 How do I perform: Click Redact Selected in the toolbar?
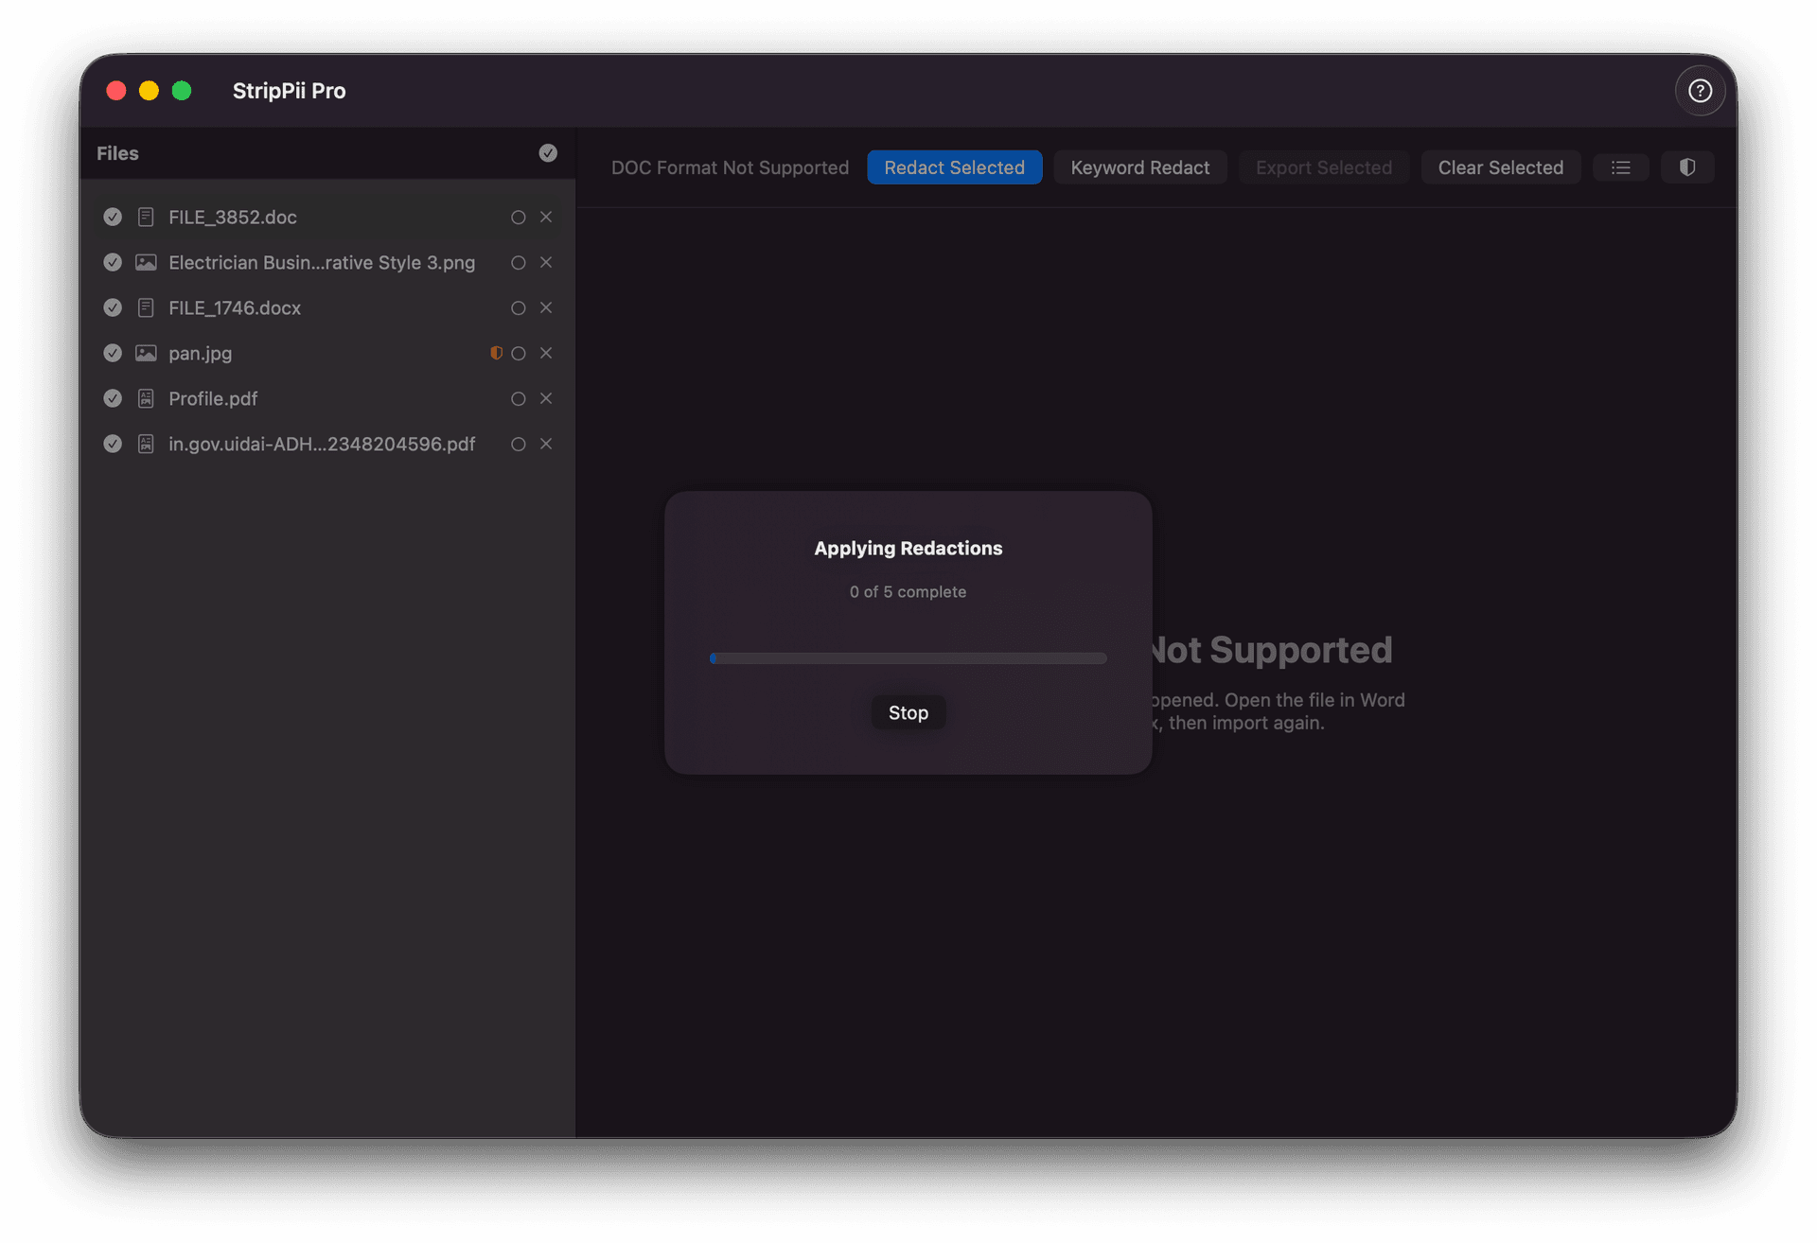pos(955,167)
